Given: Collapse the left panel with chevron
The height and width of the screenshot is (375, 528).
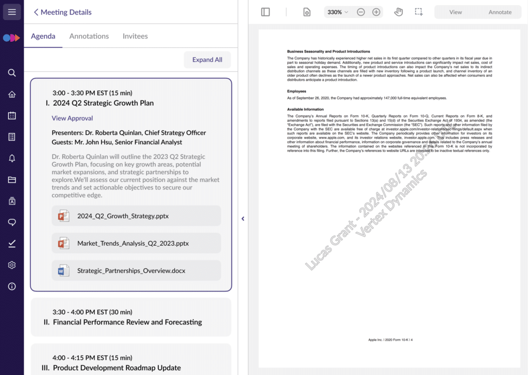Looking at the screenshot, I should coord(243,218).
